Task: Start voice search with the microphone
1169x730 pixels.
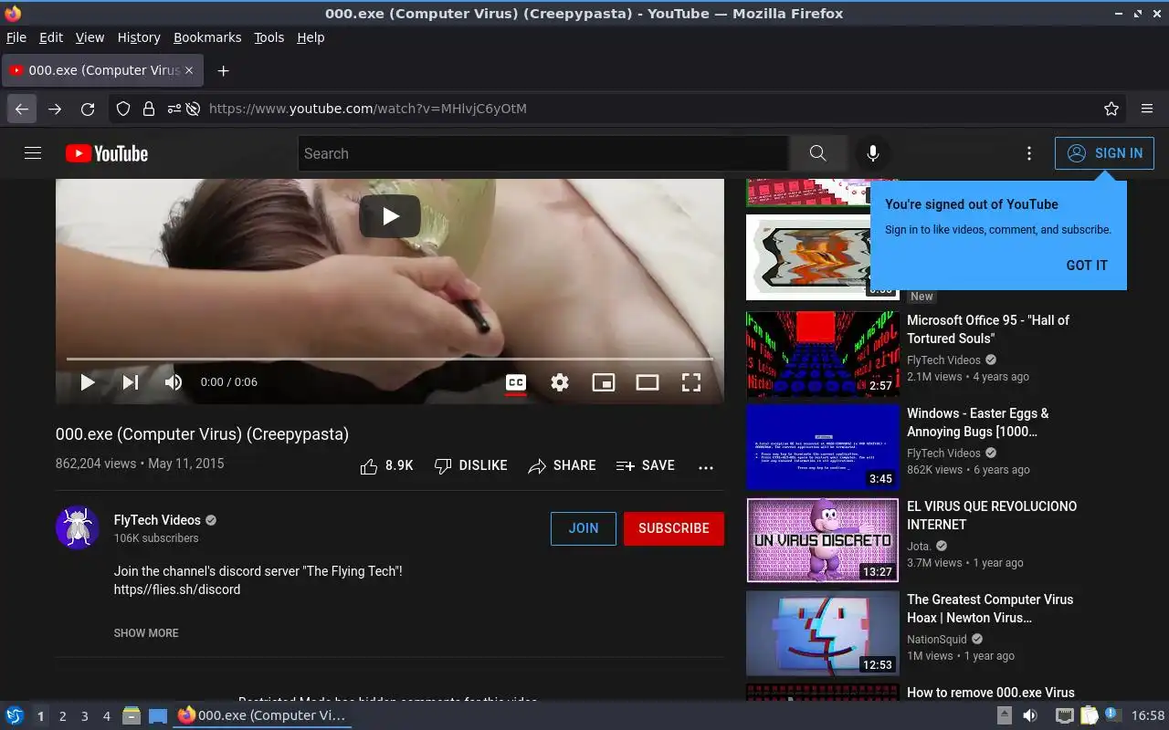Action: (x=873, y=153)
